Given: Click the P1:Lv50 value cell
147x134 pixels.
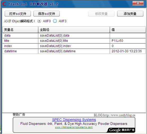Looking at the screenshot, I should 128,41.
